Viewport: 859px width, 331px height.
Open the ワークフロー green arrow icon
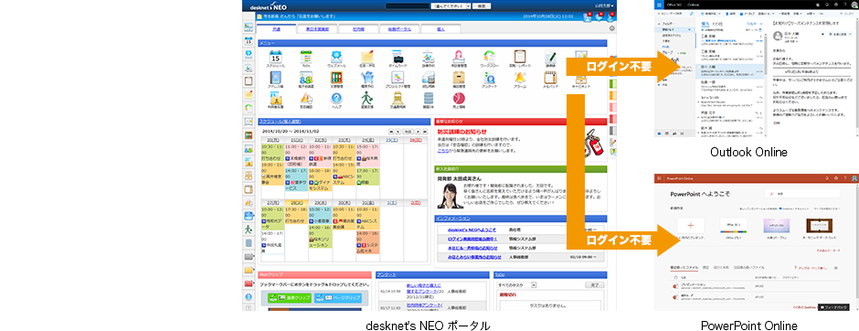pos(490,56)
